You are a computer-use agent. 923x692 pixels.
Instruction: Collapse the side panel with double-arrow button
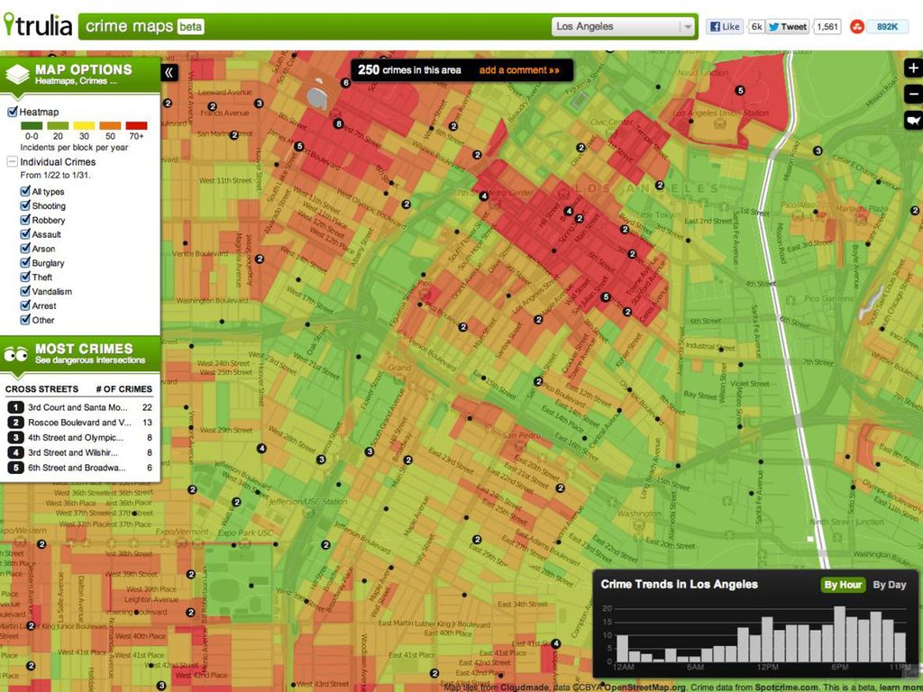pos(169,72)
